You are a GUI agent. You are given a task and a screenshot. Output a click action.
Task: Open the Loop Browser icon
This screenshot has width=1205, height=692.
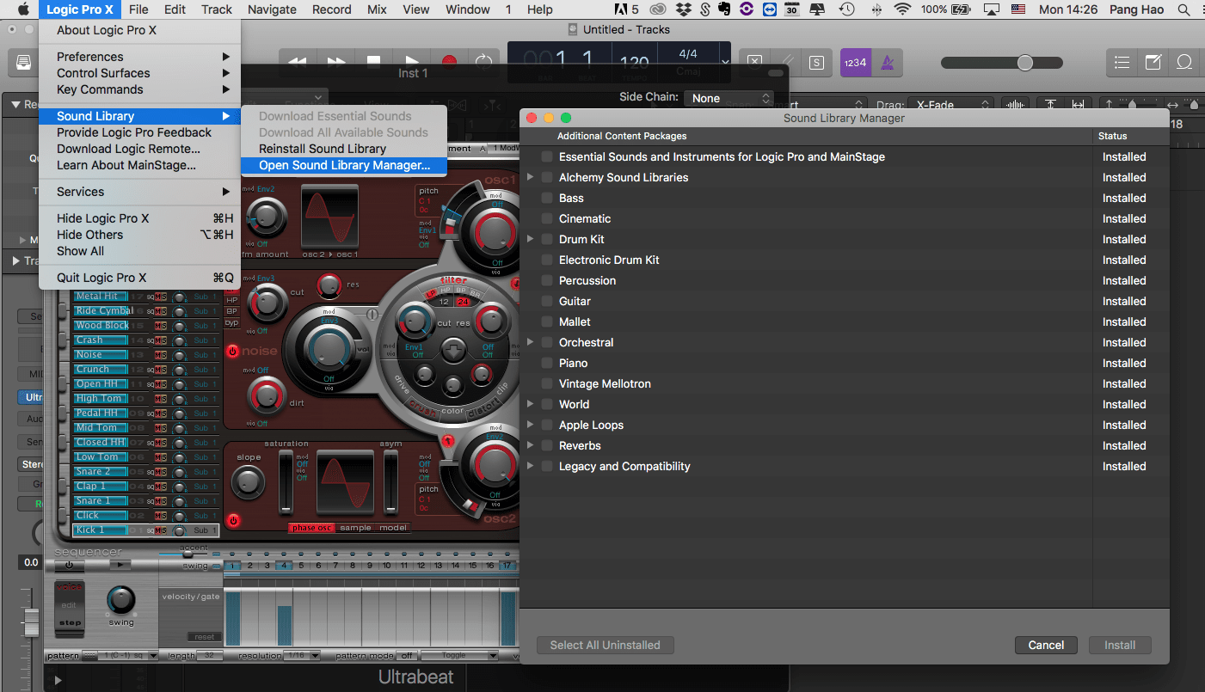click(1184, 62)
